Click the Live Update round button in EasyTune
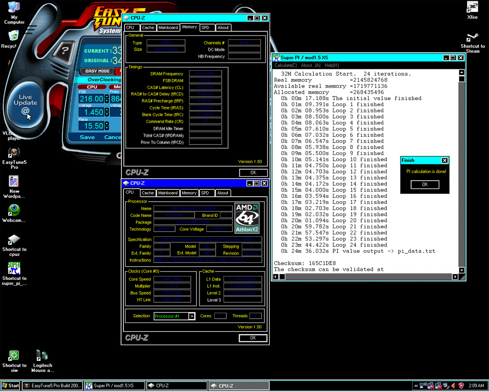Viewport: 489px width, 391px height. pyautogui.click(x=25, y=105)
